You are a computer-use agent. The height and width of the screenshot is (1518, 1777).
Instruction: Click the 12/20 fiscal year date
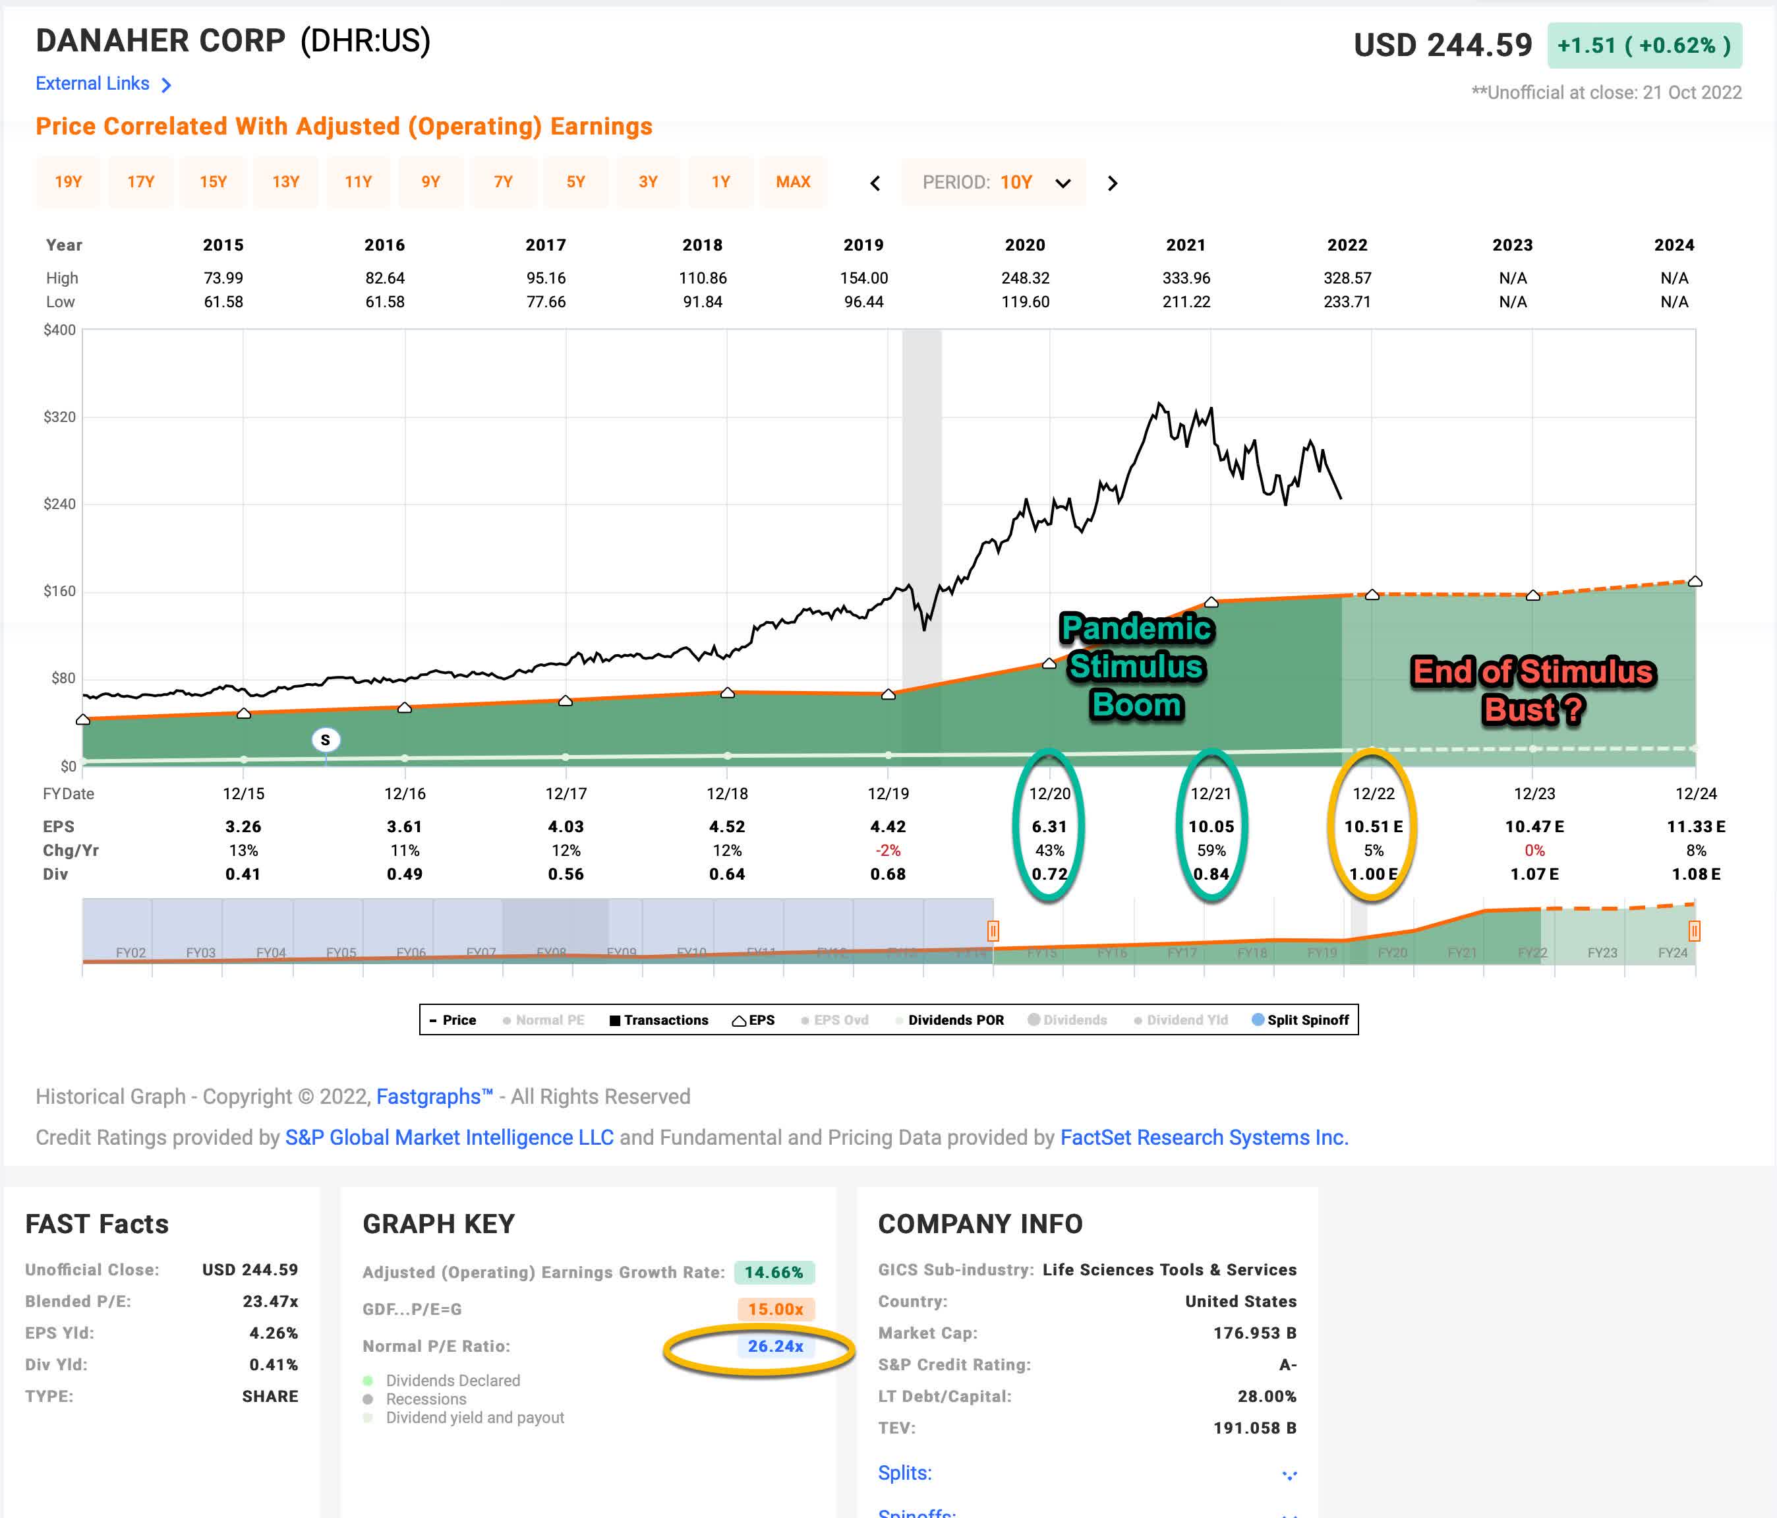[x=1050, y=794]
